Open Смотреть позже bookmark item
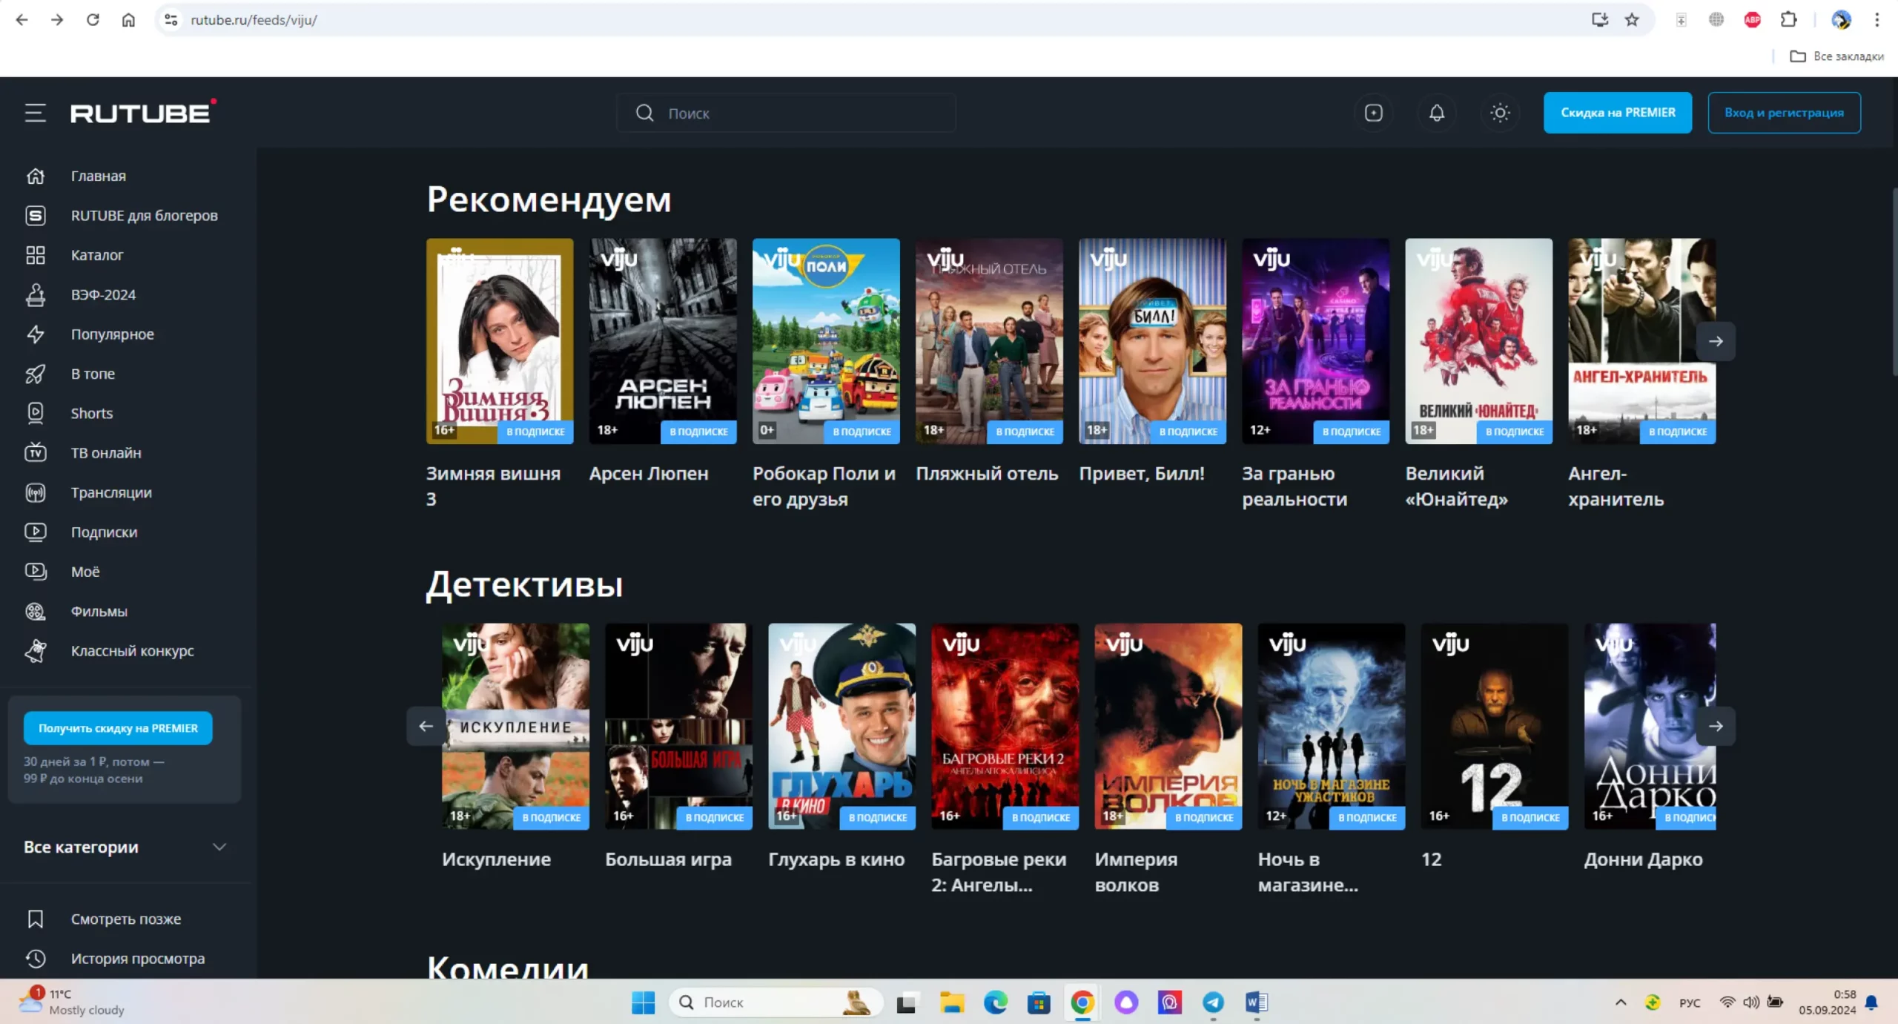Image resolution: width=1898 pixels, height=1024 pixels. (x=125, y=919)
